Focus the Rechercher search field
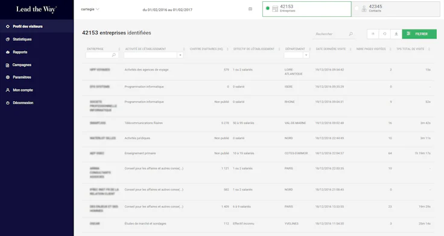The height and width of the screenshot is (236, 444). pos(334,34)
